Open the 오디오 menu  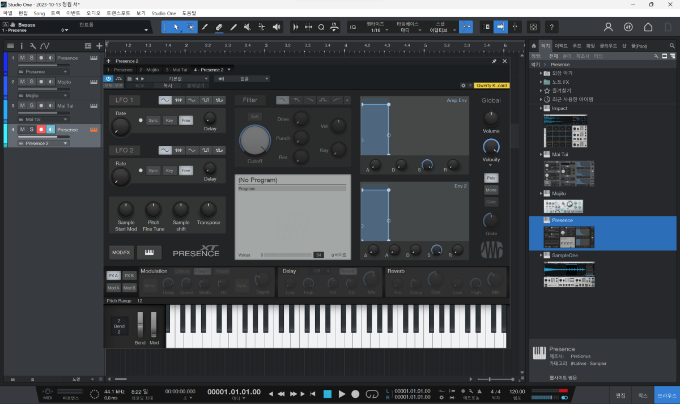(x=93, y=12)
